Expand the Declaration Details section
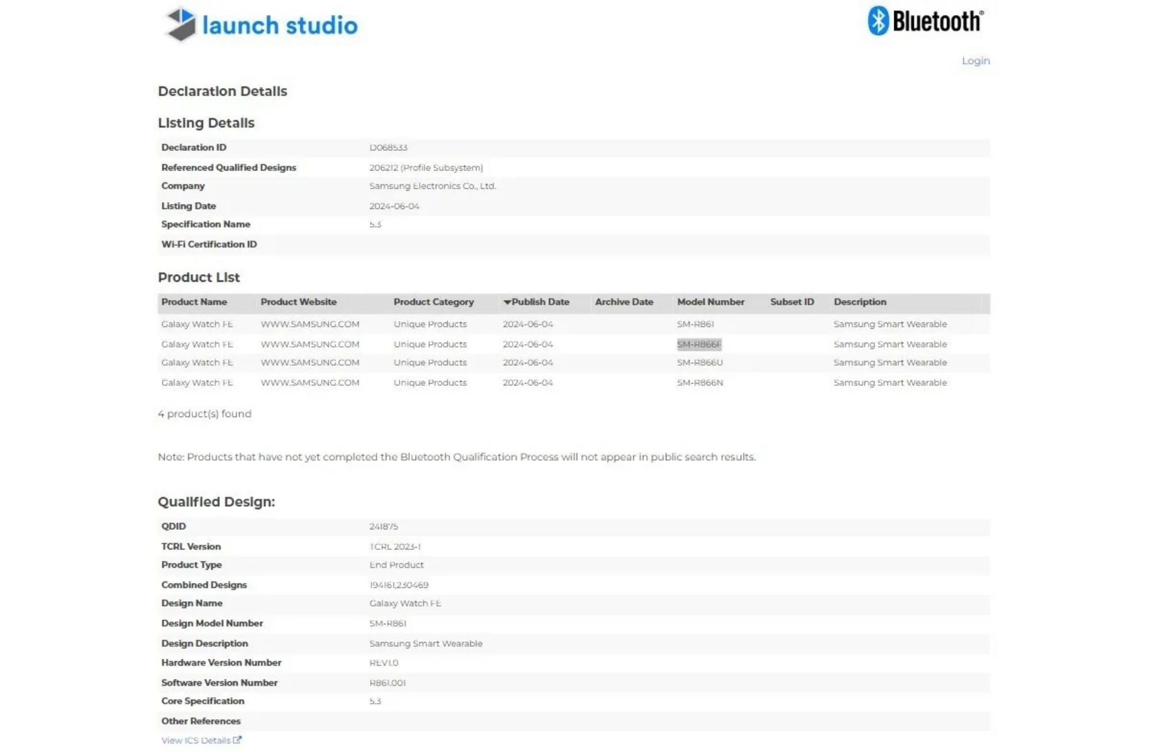The height and width of the screenshot is (755, 1151). pyautogui.click(x=223, y=91)
